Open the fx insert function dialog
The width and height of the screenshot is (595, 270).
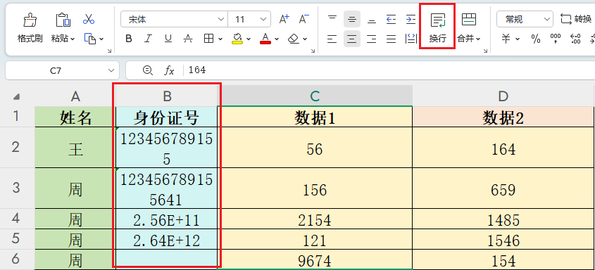[169, 70]
